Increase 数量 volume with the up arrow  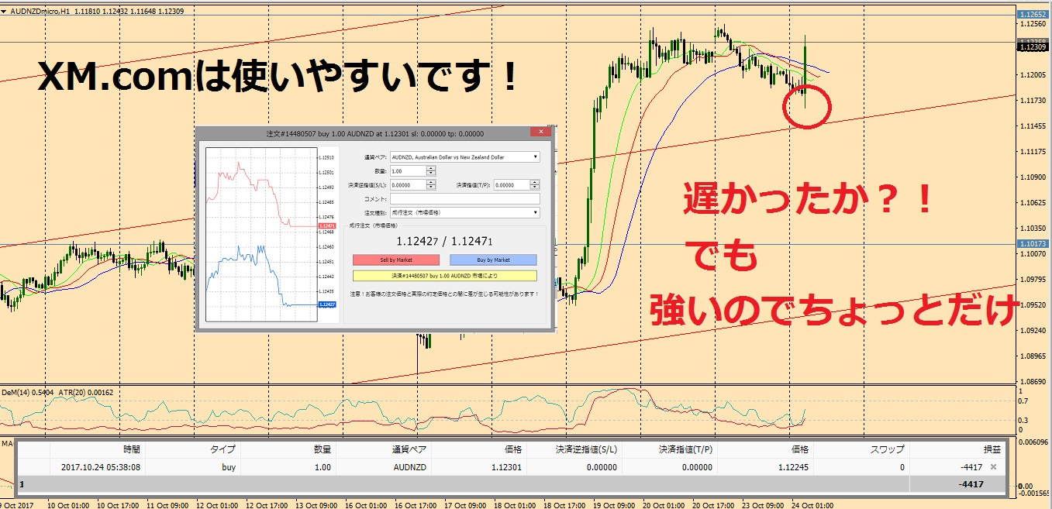(x=430, y=169)
